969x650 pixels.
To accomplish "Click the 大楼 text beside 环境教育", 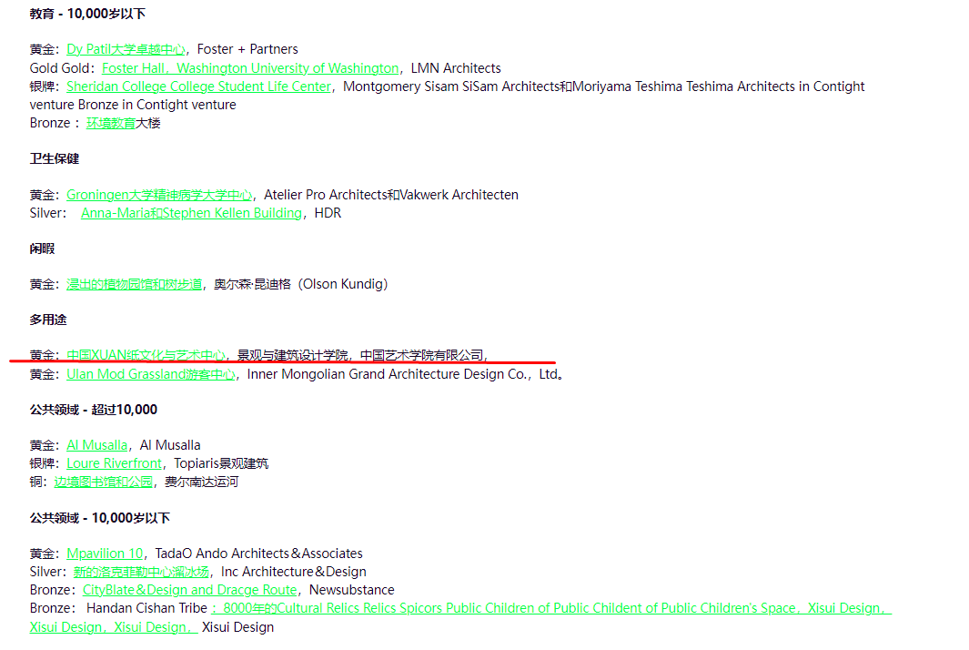I will pyautogui.click(x=147, y=123).
